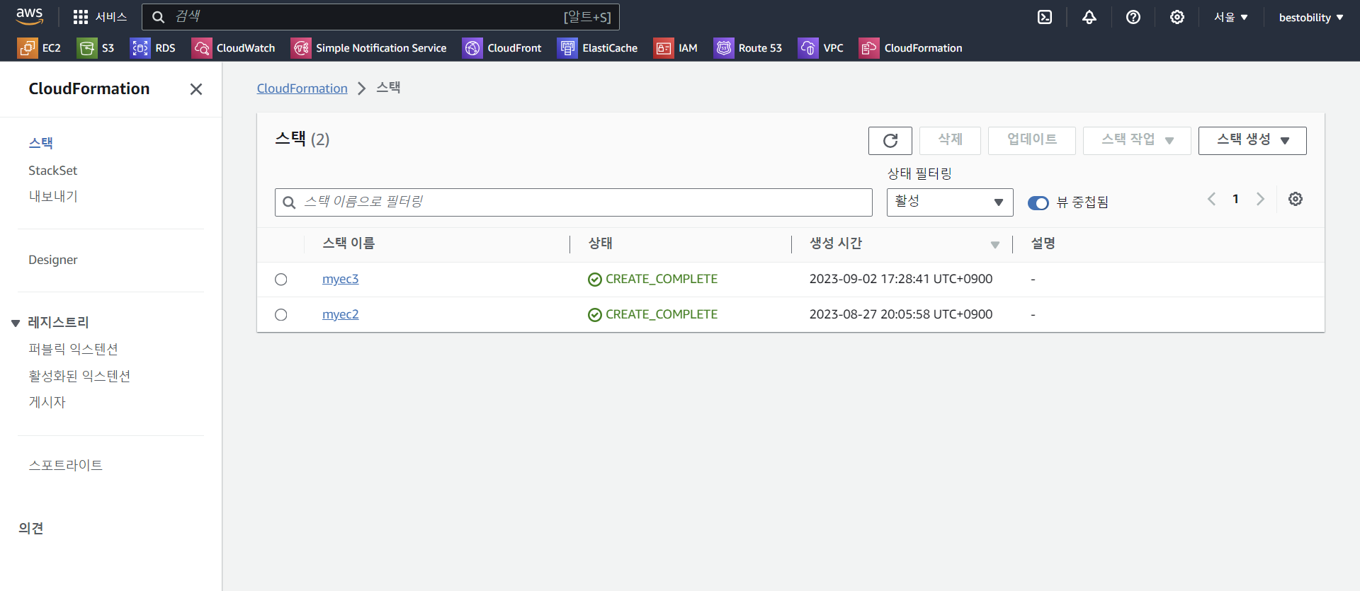Open 퍼블릭 익스텐션 in the sidebar
The image size is (1360, 591).
73,350
